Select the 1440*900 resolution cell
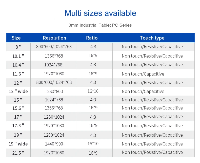Viewport: 200px width, 163px height. [54, 144]
